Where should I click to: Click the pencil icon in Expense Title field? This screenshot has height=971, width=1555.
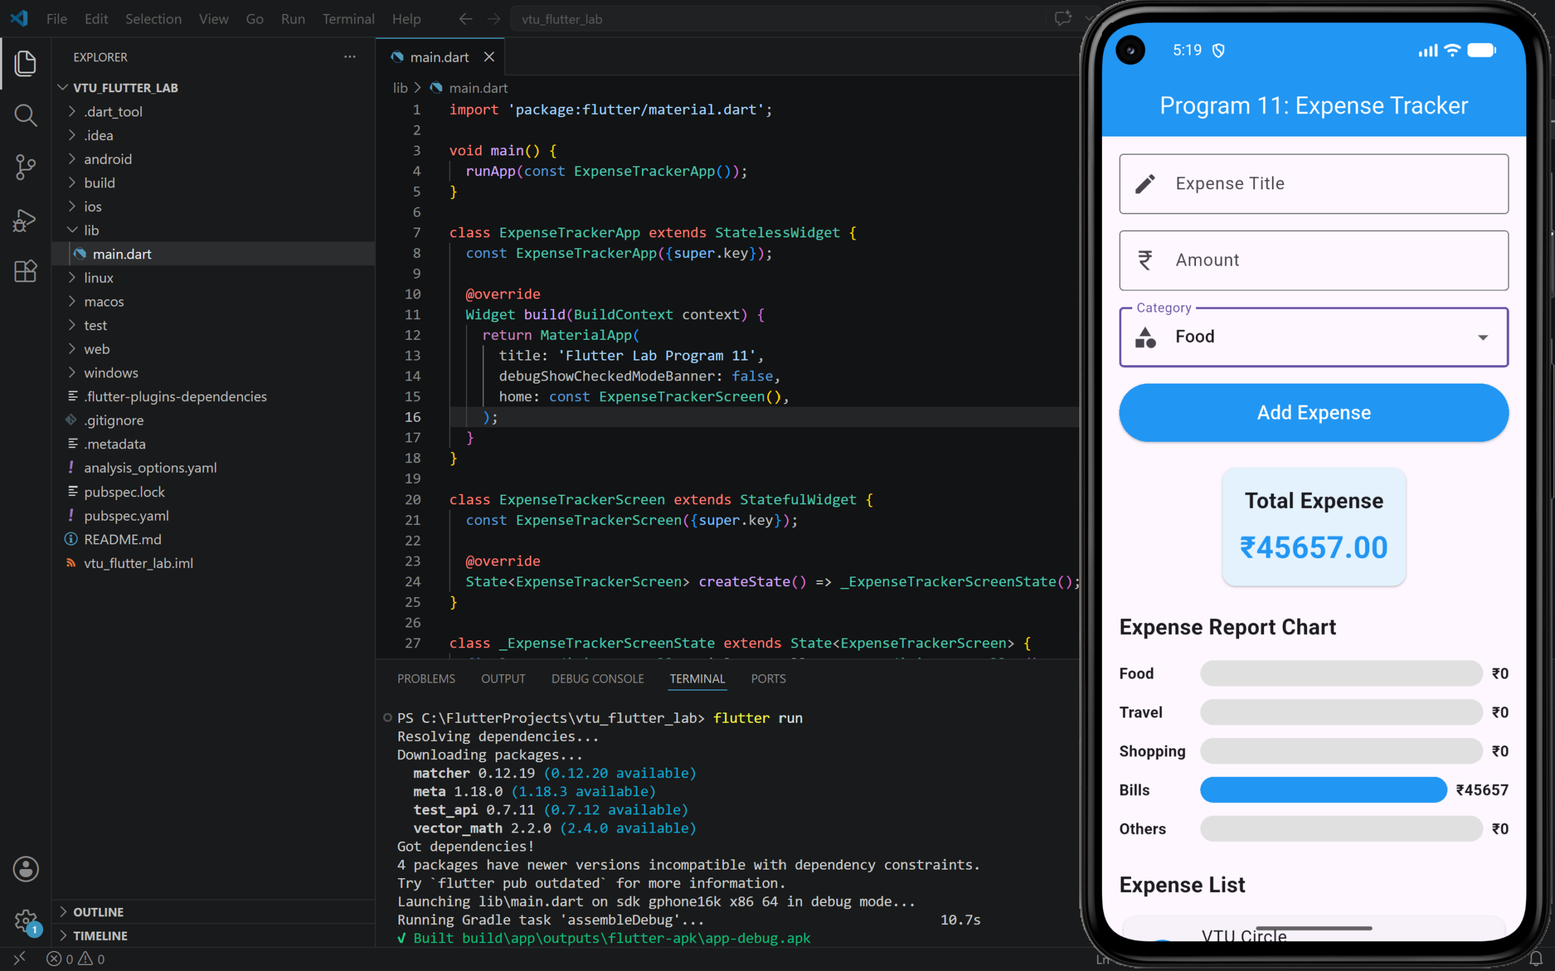point(1145,184)
